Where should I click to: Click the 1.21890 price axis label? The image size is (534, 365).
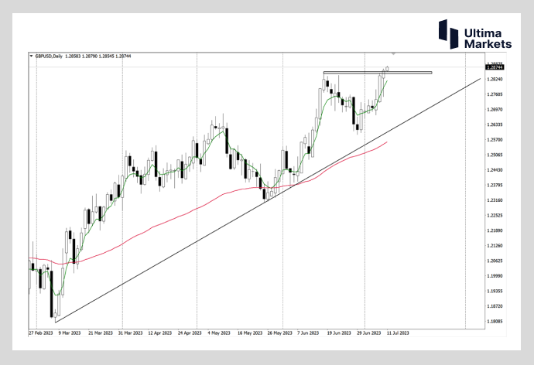tap(495, 230)
